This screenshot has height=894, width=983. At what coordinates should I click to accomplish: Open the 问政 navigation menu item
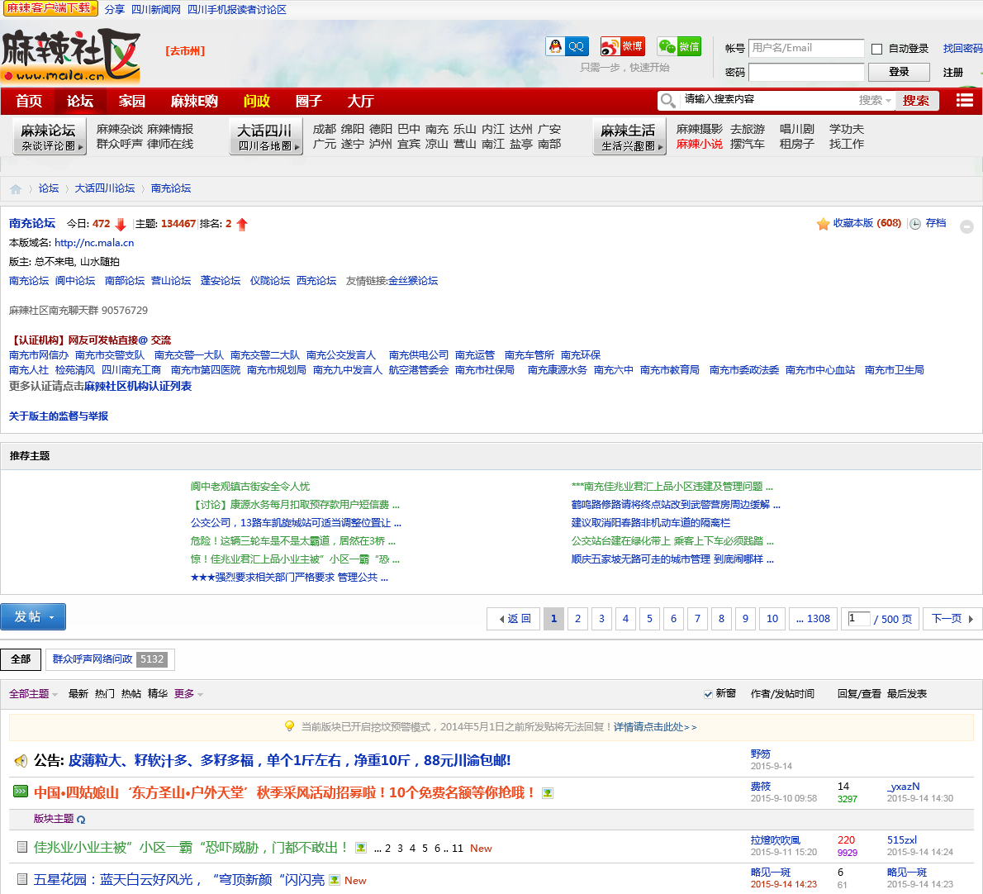257,101
